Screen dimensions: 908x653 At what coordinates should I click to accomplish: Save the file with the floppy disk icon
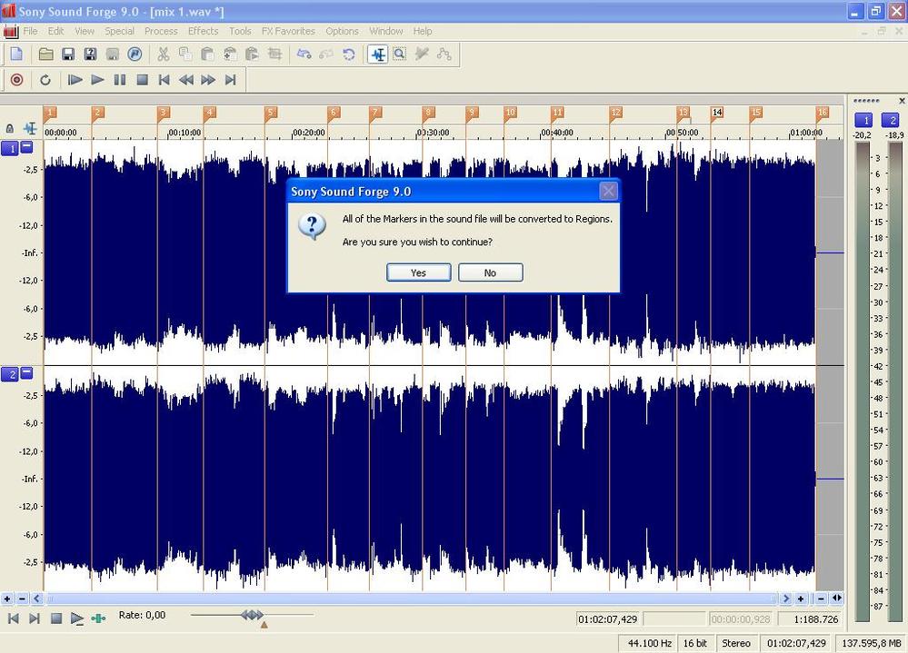point(68,54)
